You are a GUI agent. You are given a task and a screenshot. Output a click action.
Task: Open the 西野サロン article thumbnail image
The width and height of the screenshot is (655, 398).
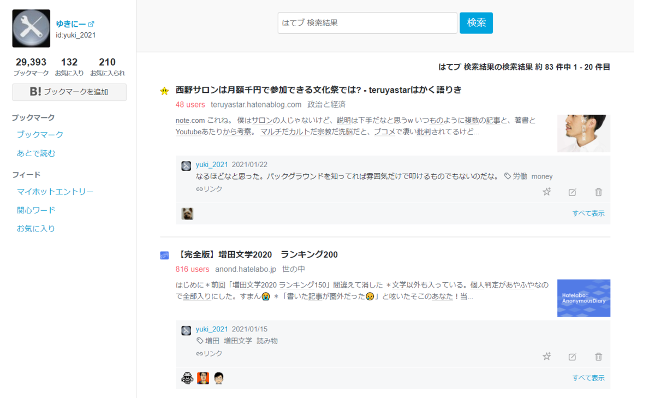tap(583, 133)
